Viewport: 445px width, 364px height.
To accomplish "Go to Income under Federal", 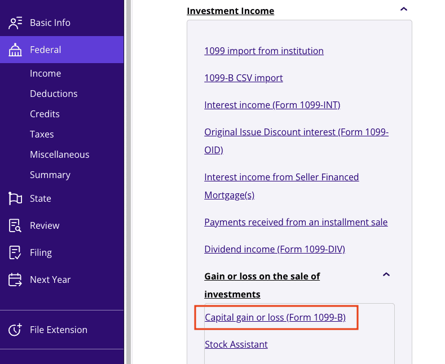I will point(46,73).
